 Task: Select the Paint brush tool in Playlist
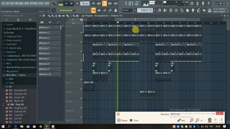tap(53, 16)
